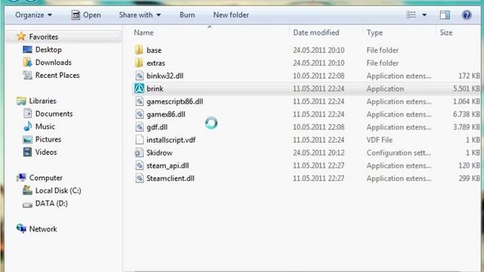
Task: Sort by the Name column header
Action: coord(144,32)
